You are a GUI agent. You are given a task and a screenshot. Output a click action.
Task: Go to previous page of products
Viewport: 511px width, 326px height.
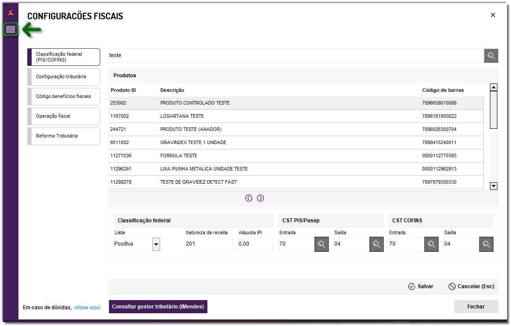point(249,198)
